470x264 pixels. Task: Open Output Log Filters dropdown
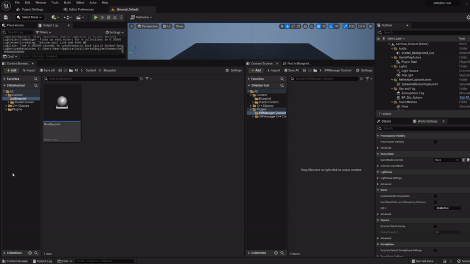click(x=43, y=32)
